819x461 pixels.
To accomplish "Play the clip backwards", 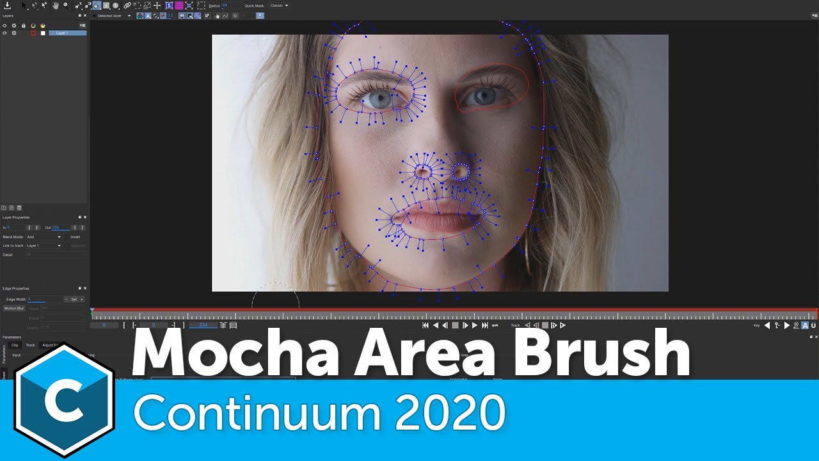I will coord(436,325).
